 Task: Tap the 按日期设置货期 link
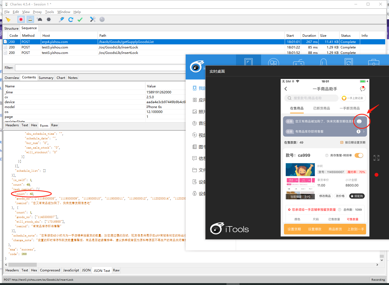[x=353, y=142]
